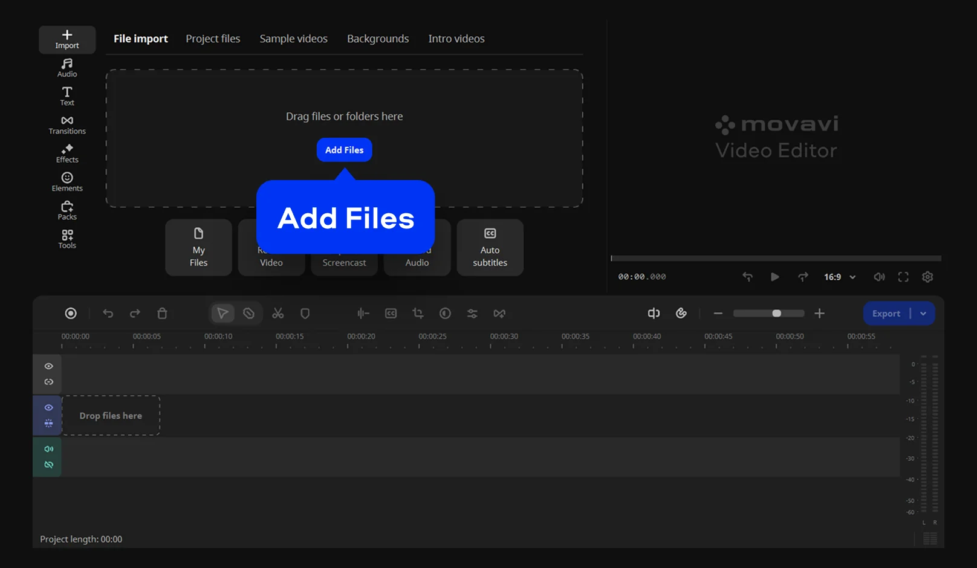The height and width of the screenshot is (568, 977).
Task: Switch to the Backgrounds tab
Action: pos(378,39)
